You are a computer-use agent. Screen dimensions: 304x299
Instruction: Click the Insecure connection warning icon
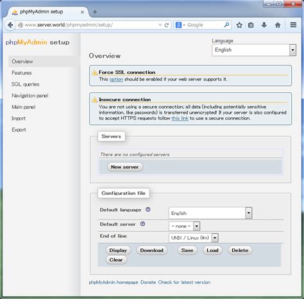[94, 100]
